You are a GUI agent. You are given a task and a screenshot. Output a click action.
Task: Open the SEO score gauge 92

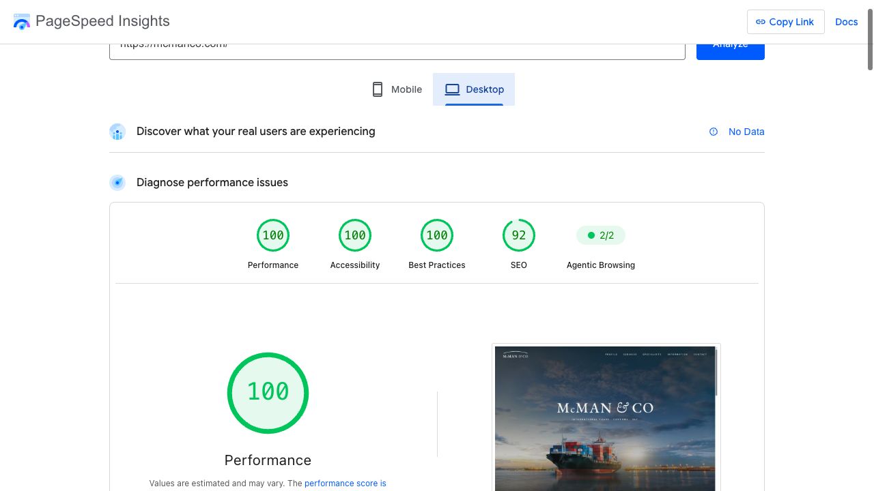pos(519,235)
